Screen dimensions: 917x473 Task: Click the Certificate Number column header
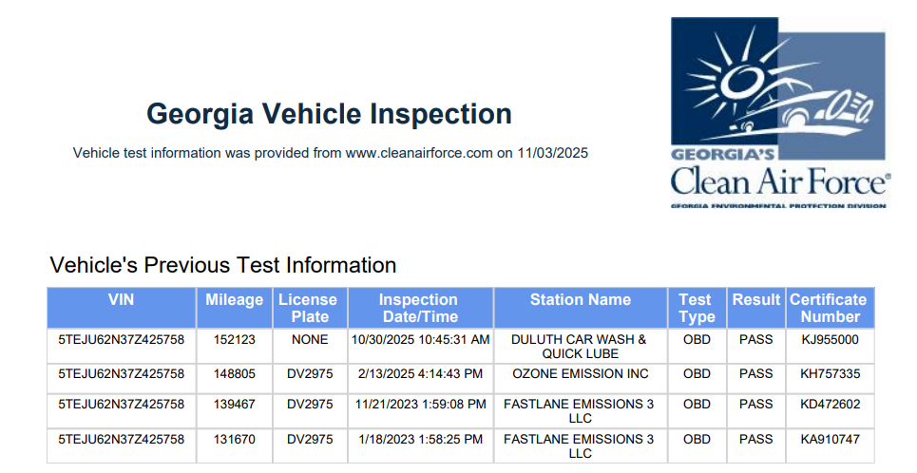coord(830,308)
